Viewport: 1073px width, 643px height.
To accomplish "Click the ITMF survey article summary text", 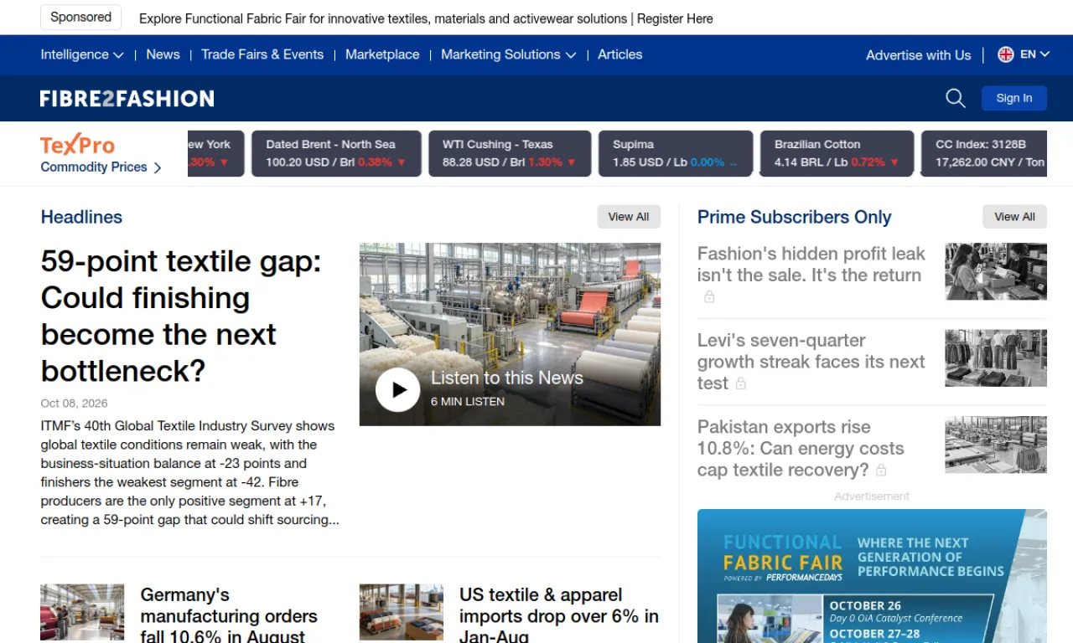I will (x=190, y=473).
